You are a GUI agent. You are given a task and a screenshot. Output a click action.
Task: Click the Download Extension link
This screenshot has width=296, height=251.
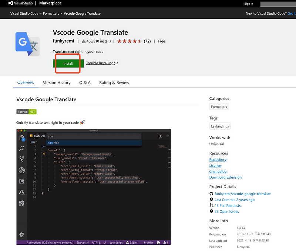(225, 177)
